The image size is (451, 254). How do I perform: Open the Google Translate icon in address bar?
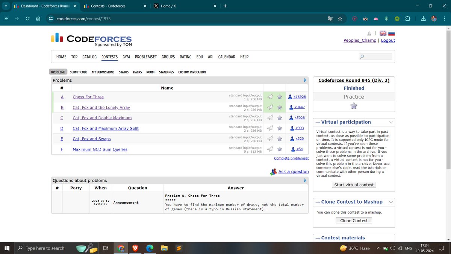[x=330, y=18]
